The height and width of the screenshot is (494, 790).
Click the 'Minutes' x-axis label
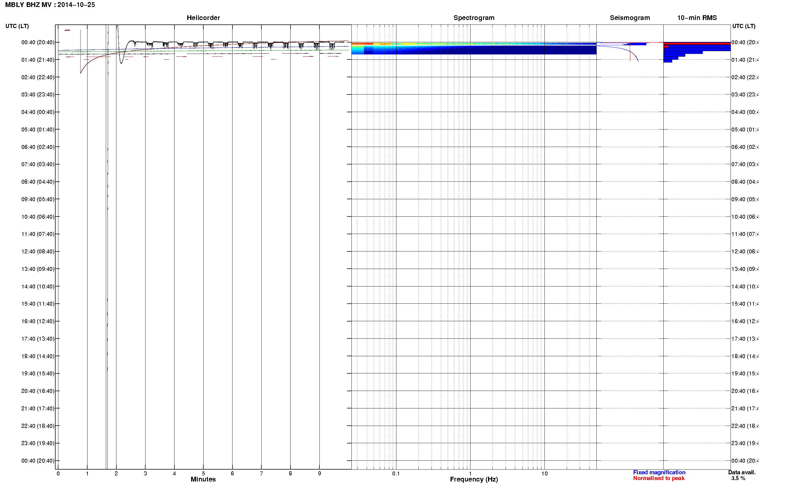pyautogui.click(x=203, y=479)
